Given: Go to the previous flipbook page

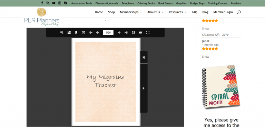Looking at the screenshot, I should point(98,33).
